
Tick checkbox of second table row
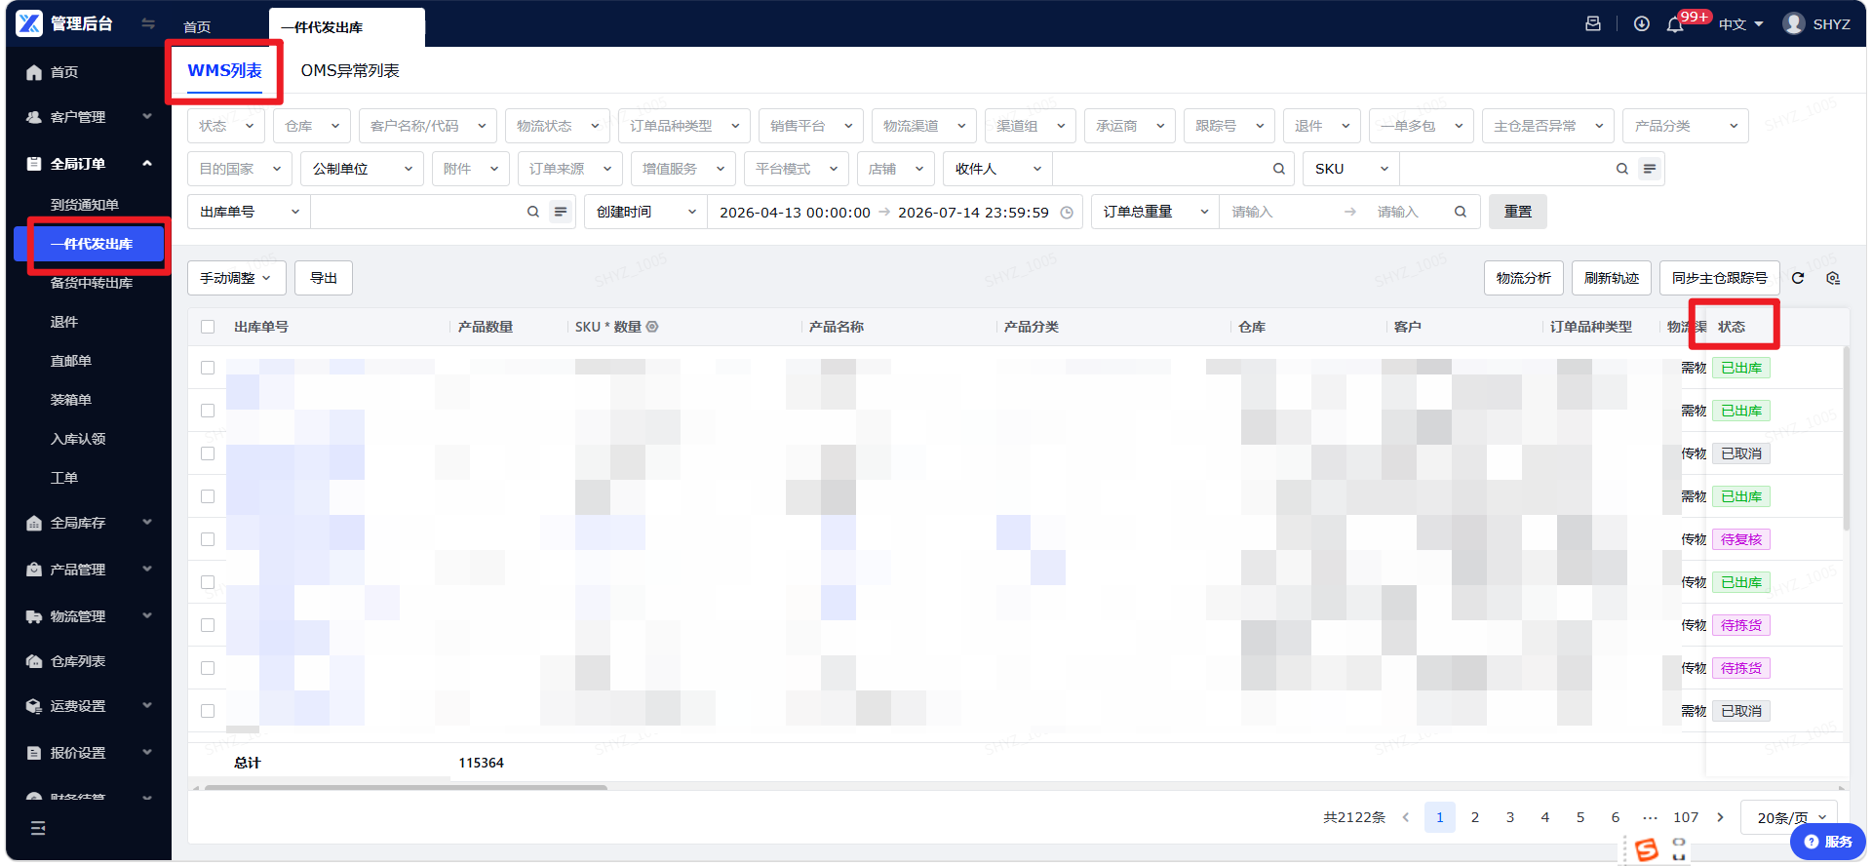coord(208,411)
